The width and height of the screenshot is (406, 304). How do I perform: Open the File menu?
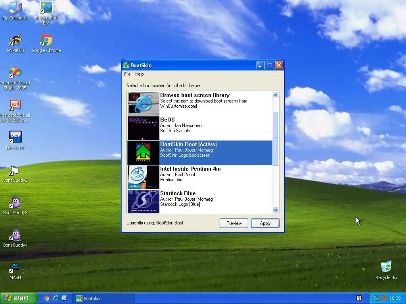tap(127, 74)
